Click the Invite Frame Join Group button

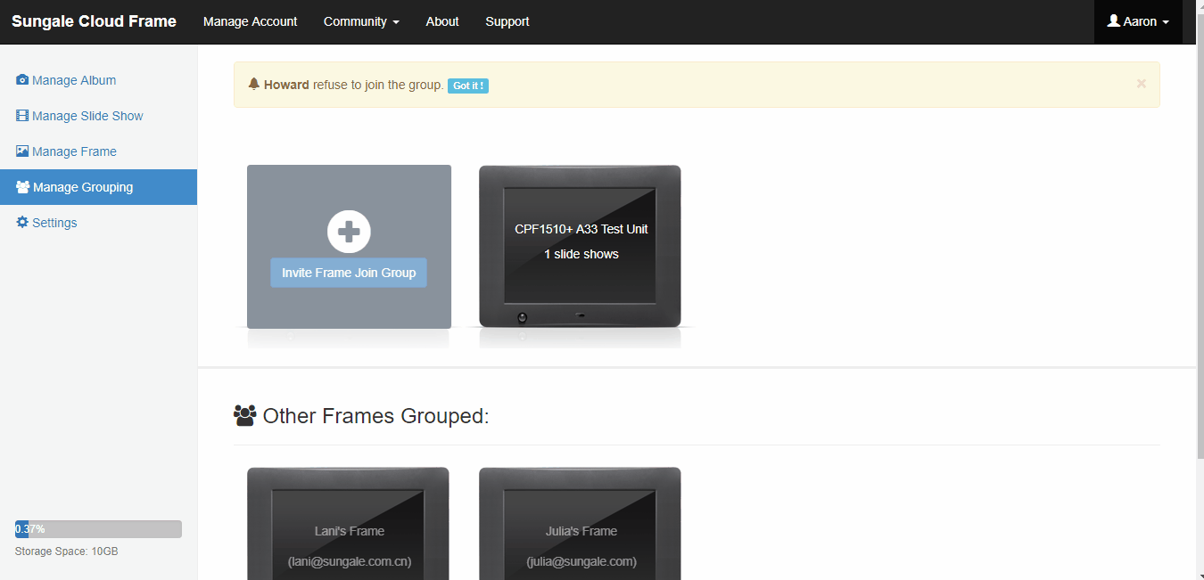[349, 273]
